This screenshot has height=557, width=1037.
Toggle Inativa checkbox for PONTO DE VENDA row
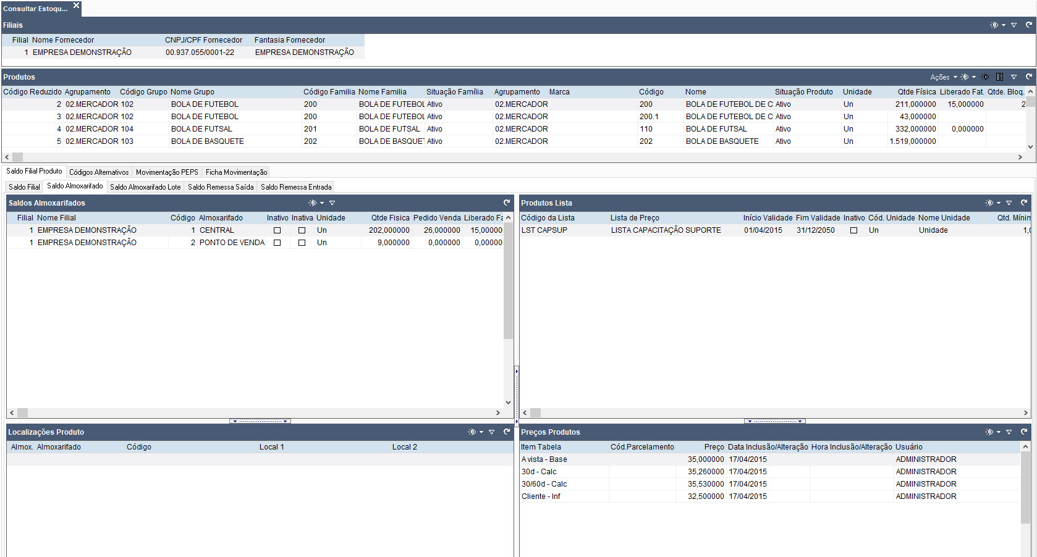[302, 243]
